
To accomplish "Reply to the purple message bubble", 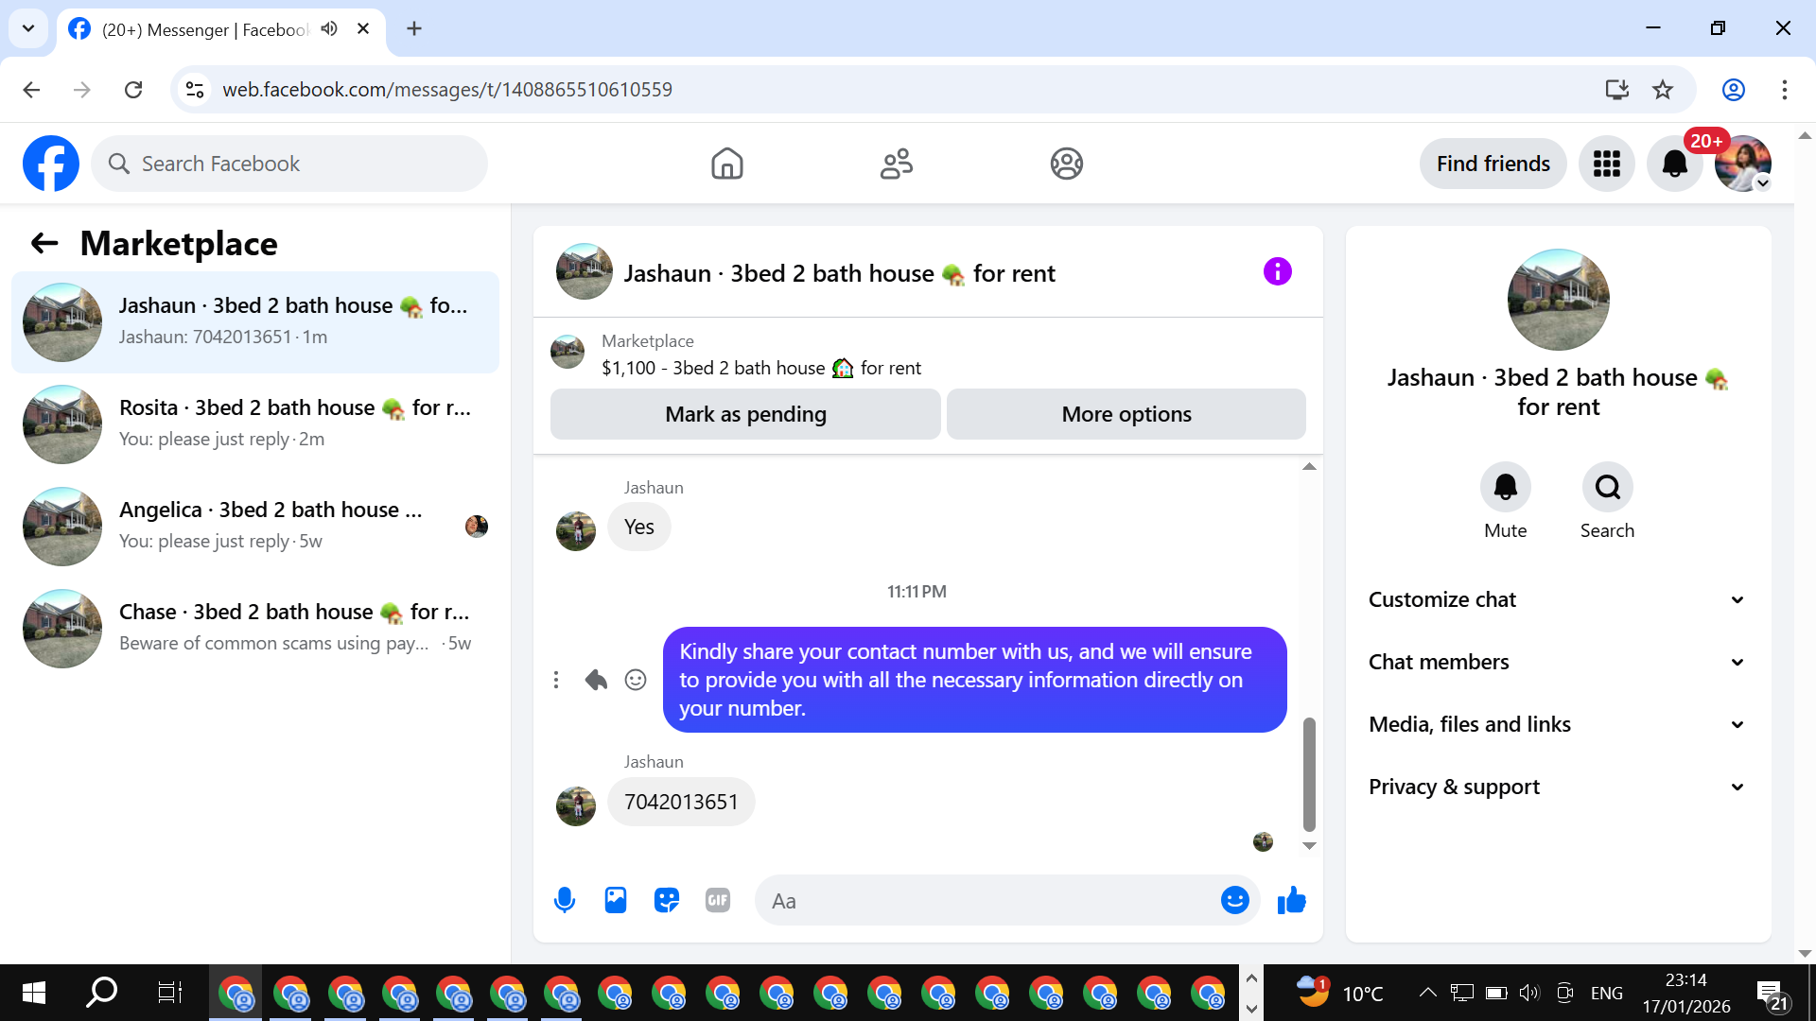I will pyautogui.click(x=596, y=680).
